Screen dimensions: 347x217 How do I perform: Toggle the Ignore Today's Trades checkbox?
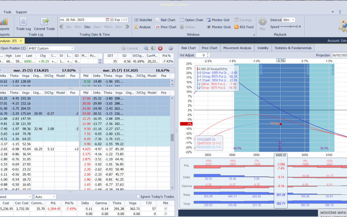tap(138, 196)
